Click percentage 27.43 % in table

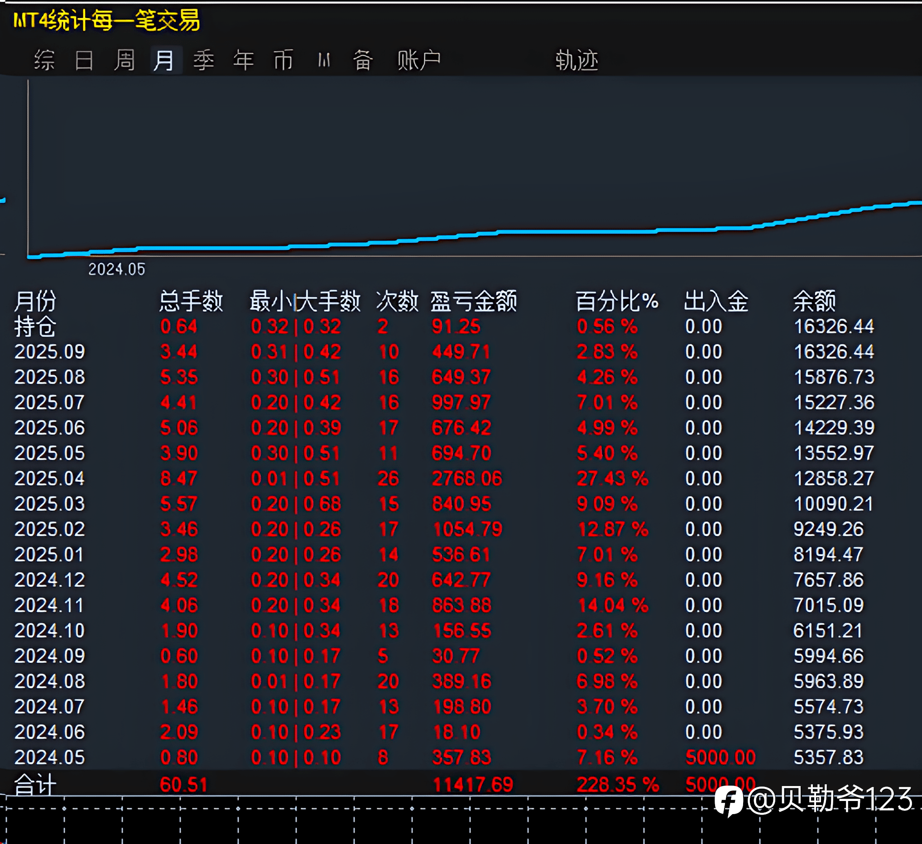tap(612, 479)
